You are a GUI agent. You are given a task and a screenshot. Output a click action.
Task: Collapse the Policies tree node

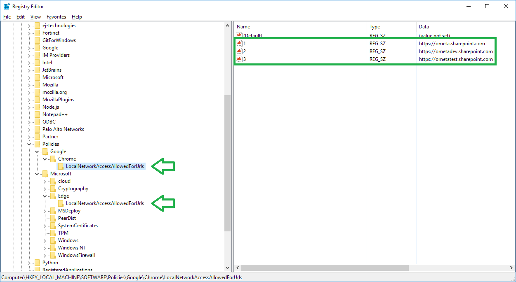coord(29,144)
